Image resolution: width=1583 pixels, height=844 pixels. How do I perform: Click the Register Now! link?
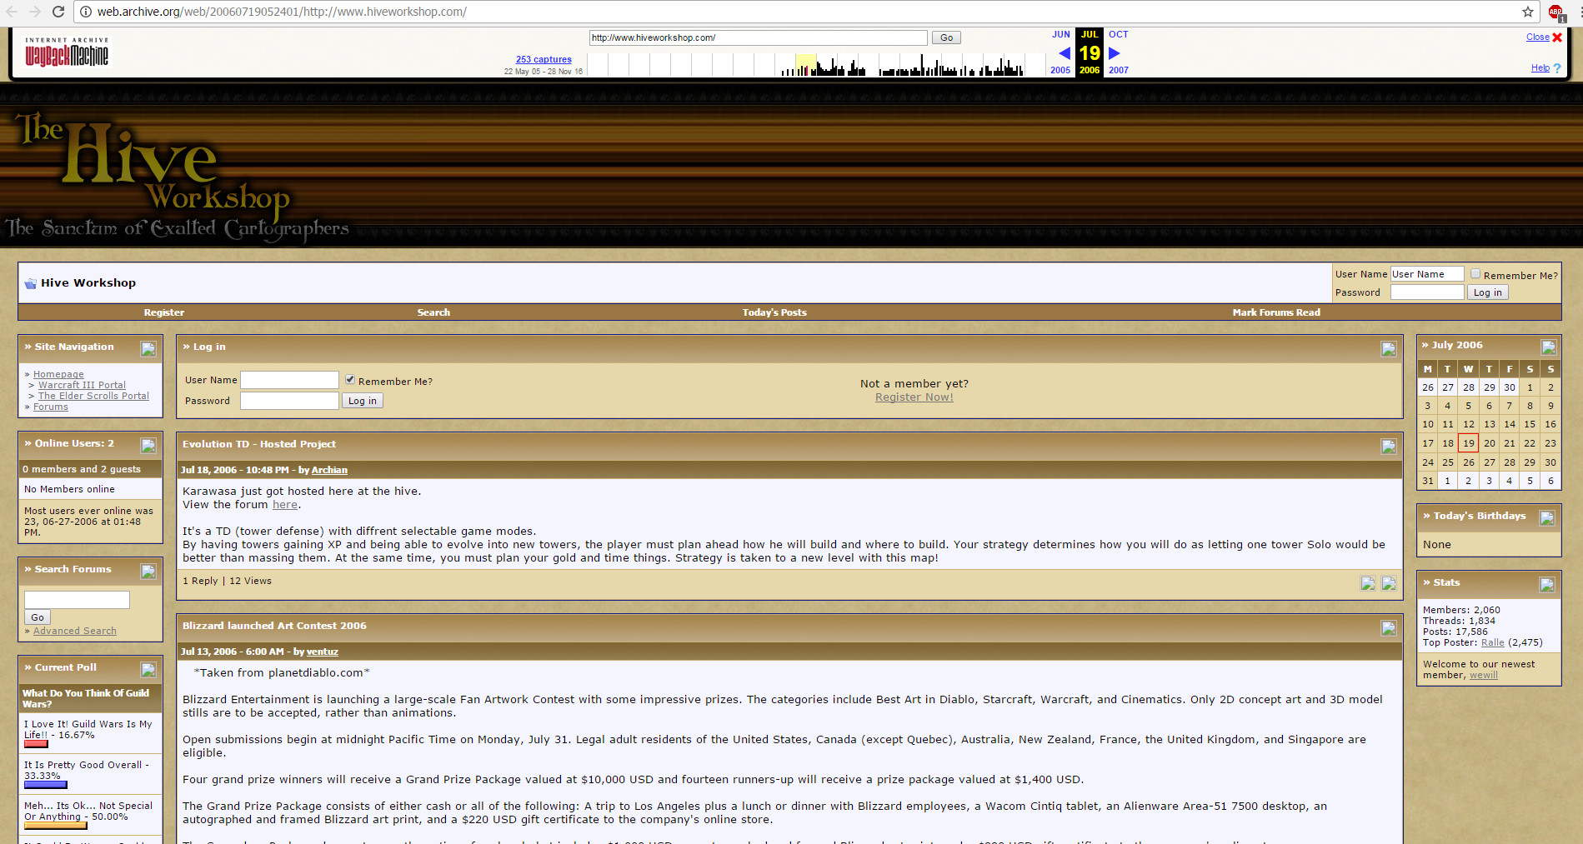click(x=914, y=397)
